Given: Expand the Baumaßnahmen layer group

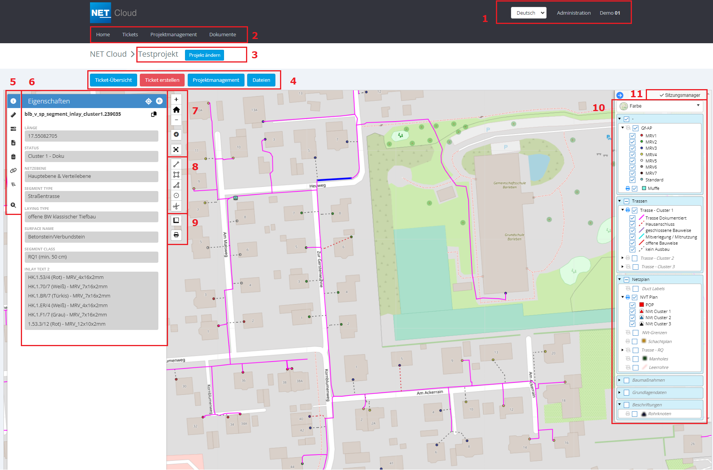Looking at the screenshot, I should [620, 380].
